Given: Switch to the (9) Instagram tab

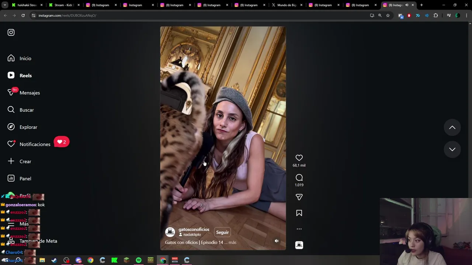Looking at the screenshot, I should tap(101, 5).
